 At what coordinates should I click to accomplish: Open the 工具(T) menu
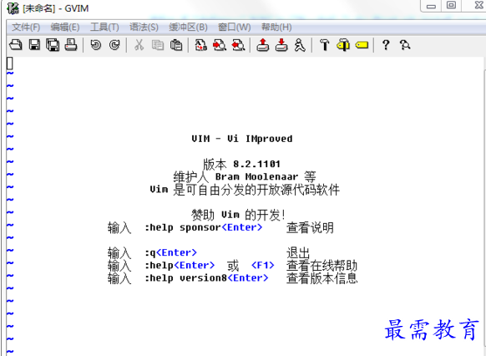[104, 28]
